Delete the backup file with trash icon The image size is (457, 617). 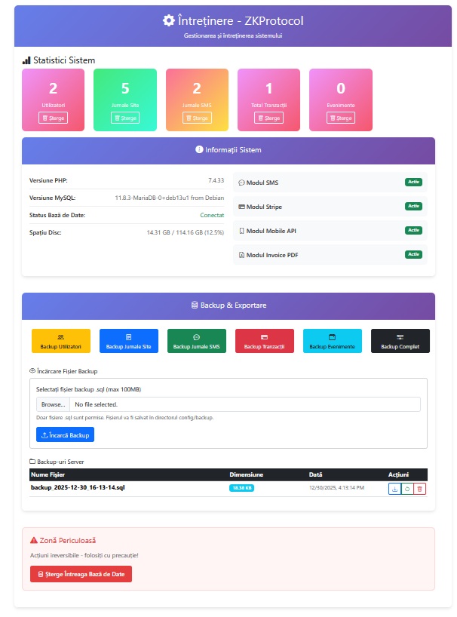point(420,489)
